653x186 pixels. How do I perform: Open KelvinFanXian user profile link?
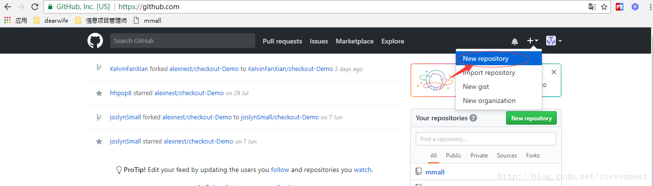129,69
